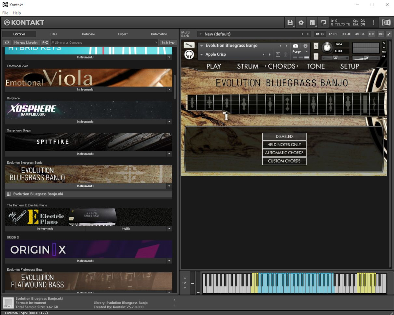This screenshot has width=394, height=315.
Task: Click the Kontakt logo in the header
Action: (x=24, y=23)
